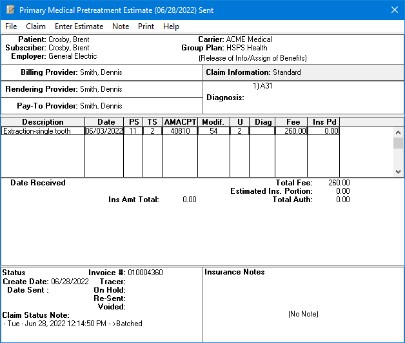Click the Claim Status Note entry

[x=73, y=324]
